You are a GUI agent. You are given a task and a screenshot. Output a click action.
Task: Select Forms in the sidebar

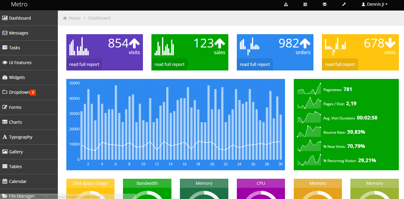coord(29,107)
